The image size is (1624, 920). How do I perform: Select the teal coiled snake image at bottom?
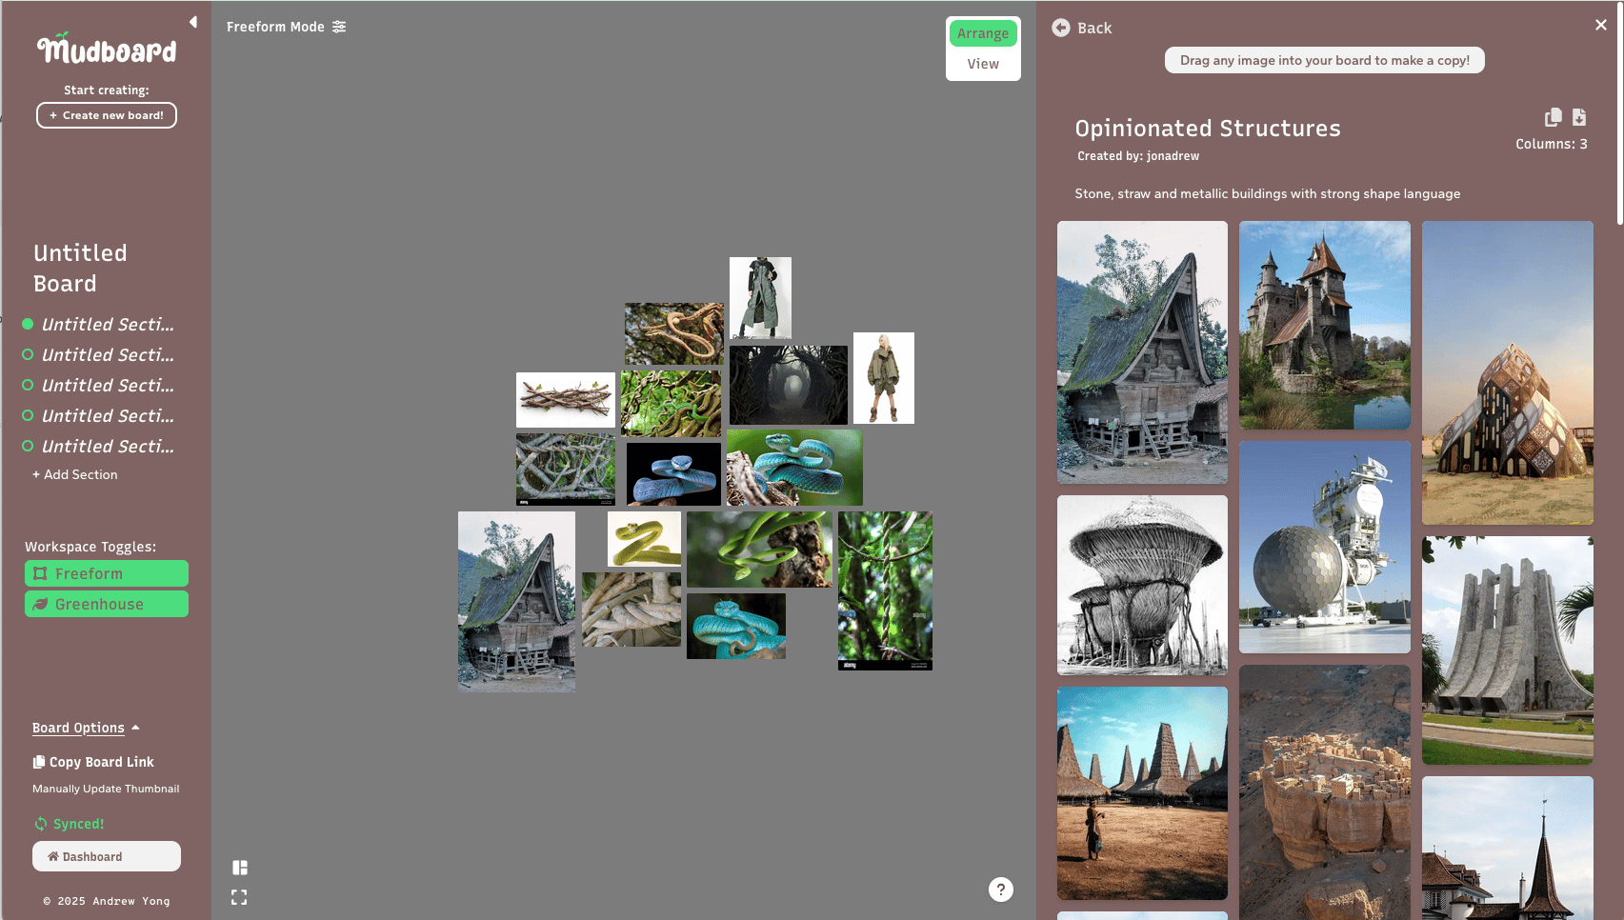tap(736, 626)
